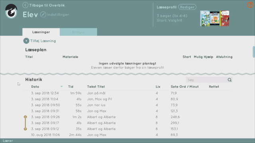
Task: Sort by the Tekst Titel column header
Action: coord(96,87)
